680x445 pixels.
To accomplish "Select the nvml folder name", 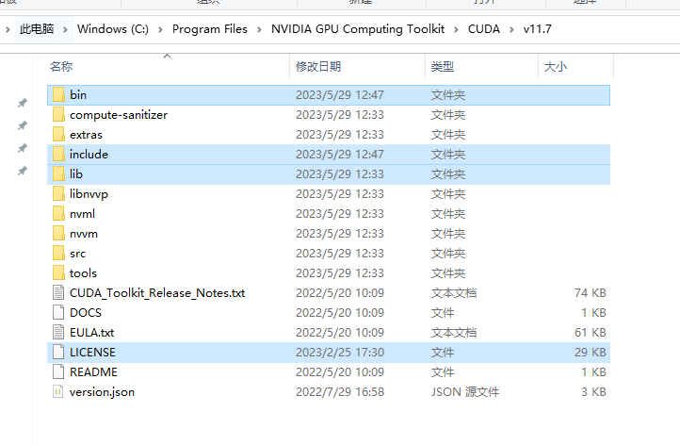I will pos(82,214).
